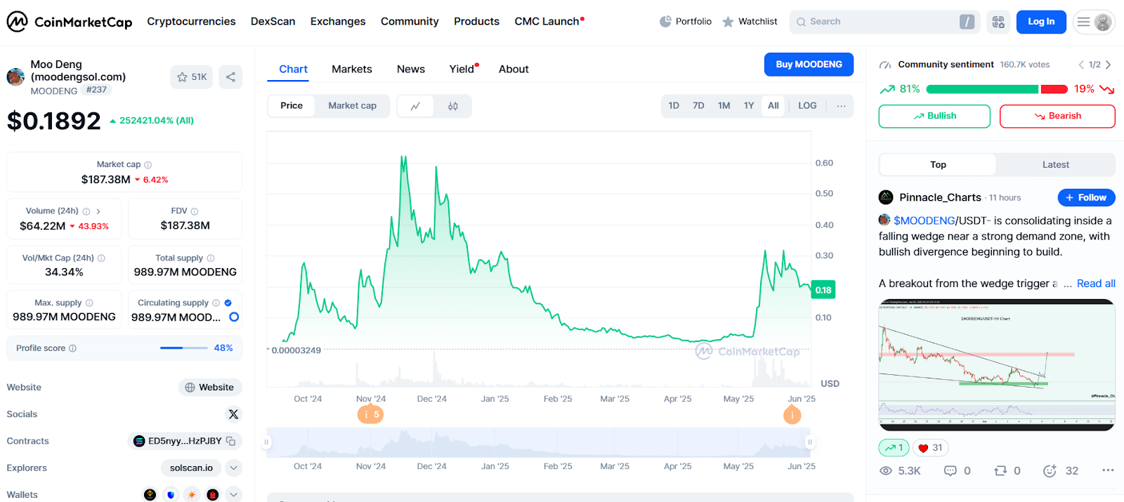The image size is (1124, 502).
Task: Set chart range to 1D
Action: 674,106
